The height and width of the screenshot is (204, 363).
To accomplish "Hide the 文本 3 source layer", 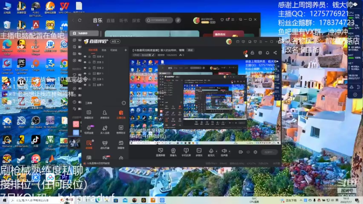I will (x=85, y=62).
